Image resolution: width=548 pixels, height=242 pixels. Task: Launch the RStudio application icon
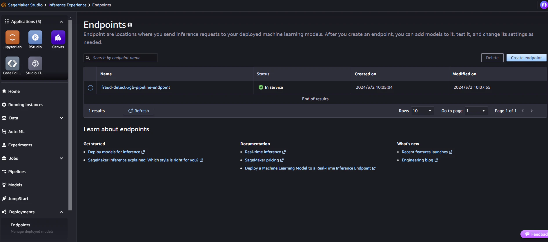pos(35,37)
